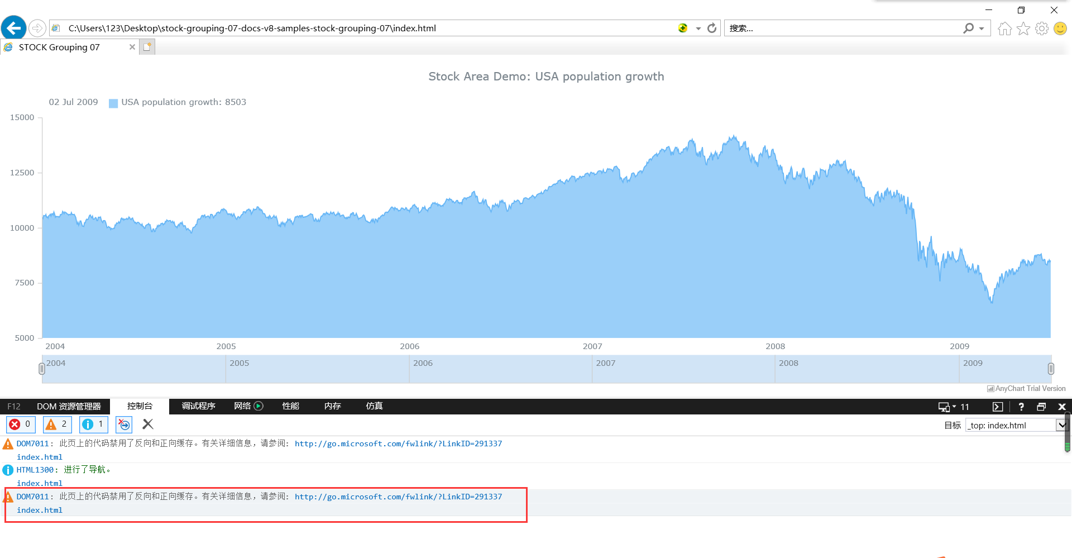This screenshot has width=1072, height=558.
Task: Follow the go.microsoft.com LinkID=291337 link
Action: click(x=398, y=443)
